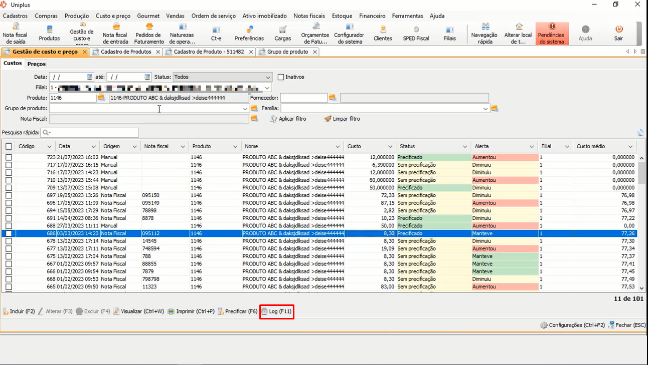Check the row with código 717
Image resolution: width=648 pixels, height=365 pixels.
(x=9, y=165)
